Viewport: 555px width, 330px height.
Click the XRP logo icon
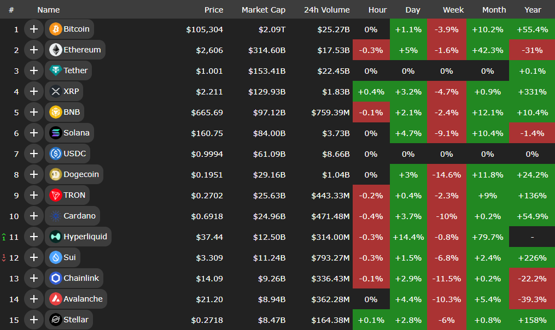coord(56,91)
